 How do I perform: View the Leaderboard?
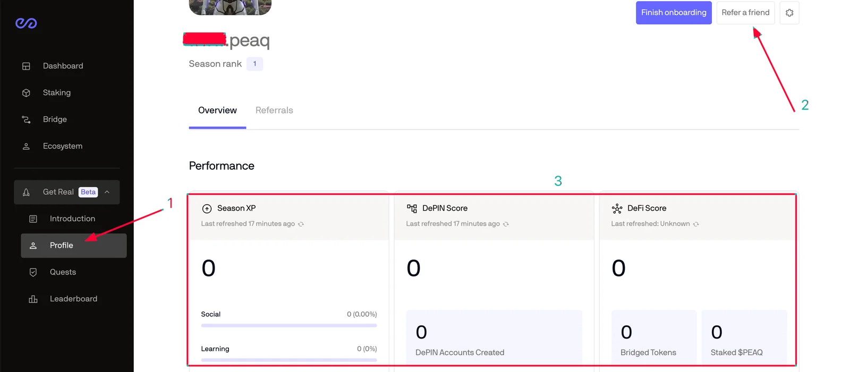pos(74,299)
